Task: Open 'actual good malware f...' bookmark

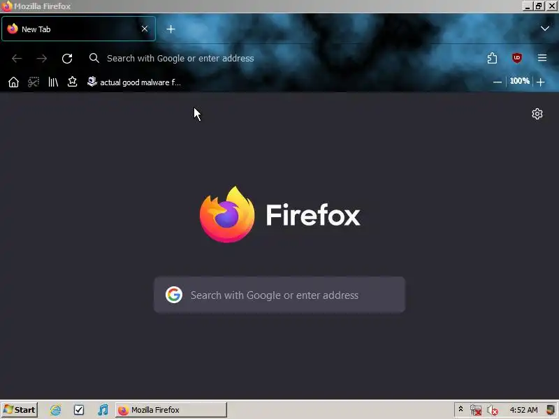Action: tap(134, 82)
